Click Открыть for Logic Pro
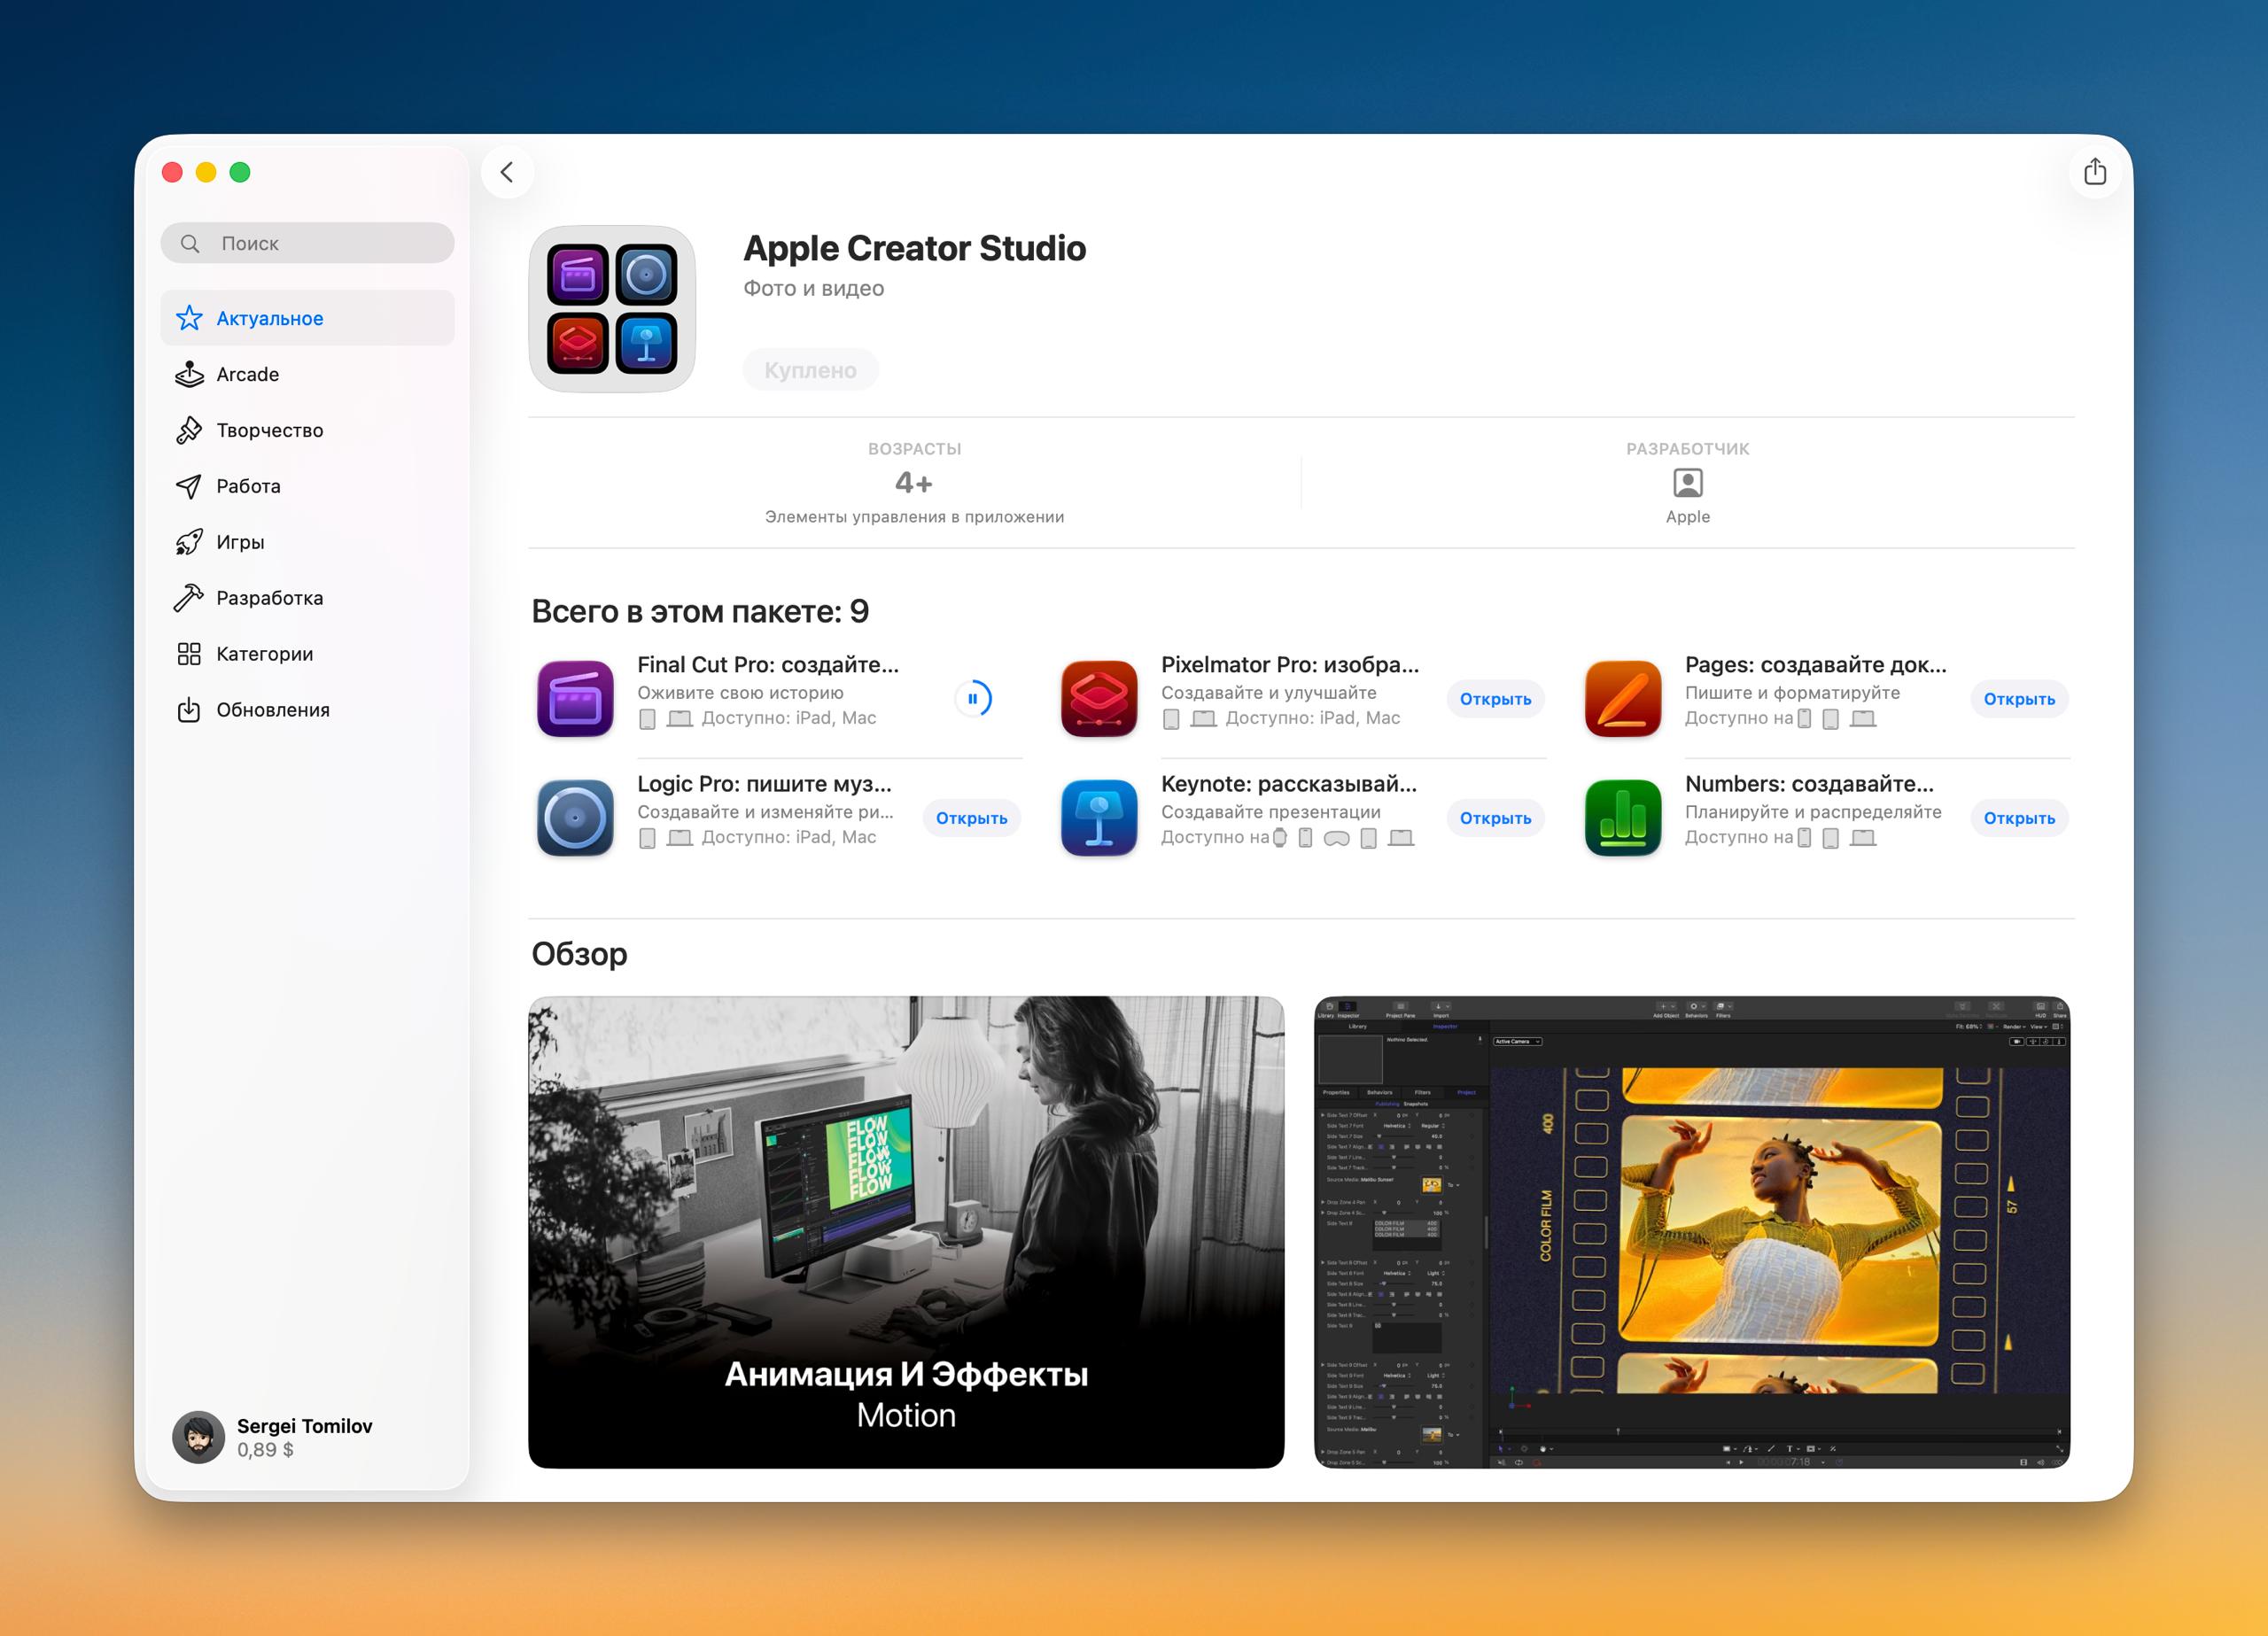The width and height of the screenshot is (2268, 1636). click(x=971, y=818)
